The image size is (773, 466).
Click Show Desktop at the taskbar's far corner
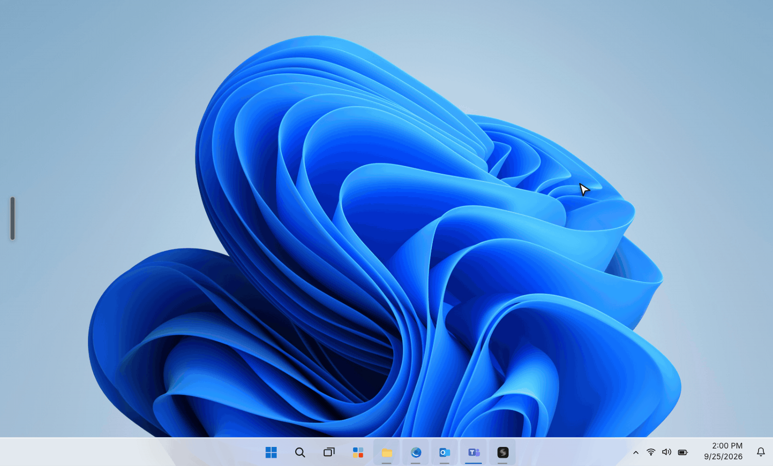[771, 452]
